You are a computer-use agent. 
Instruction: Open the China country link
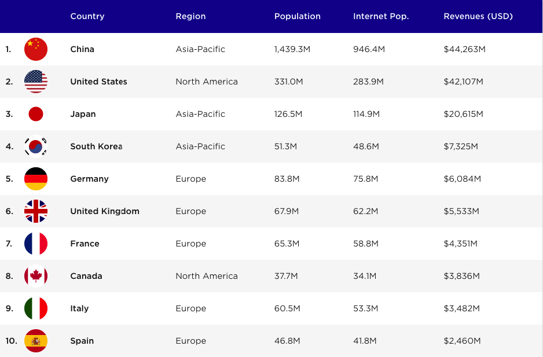point(82,49)
